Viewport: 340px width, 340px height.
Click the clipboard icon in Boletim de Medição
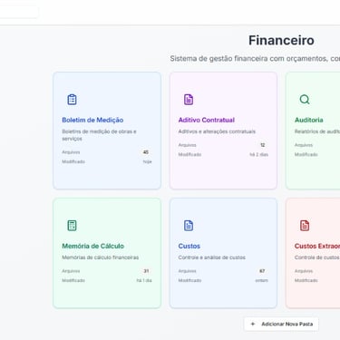pos(72,100)
